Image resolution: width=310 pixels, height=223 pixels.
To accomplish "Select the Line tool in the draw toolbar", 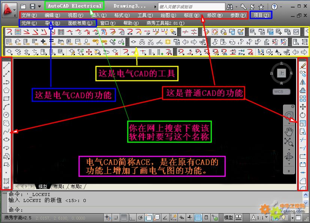I will pyautogui.click(x=6, y=66).
